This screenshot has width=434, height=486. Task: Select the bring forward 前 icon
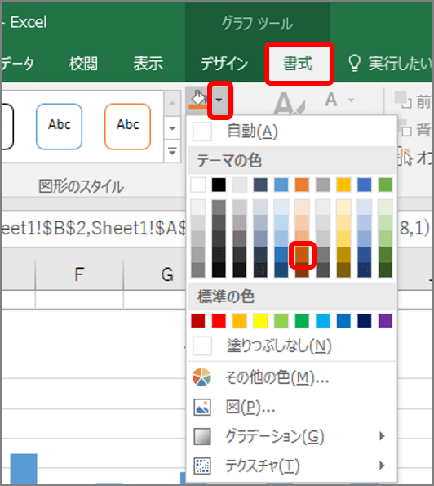[x=402, y=100]
